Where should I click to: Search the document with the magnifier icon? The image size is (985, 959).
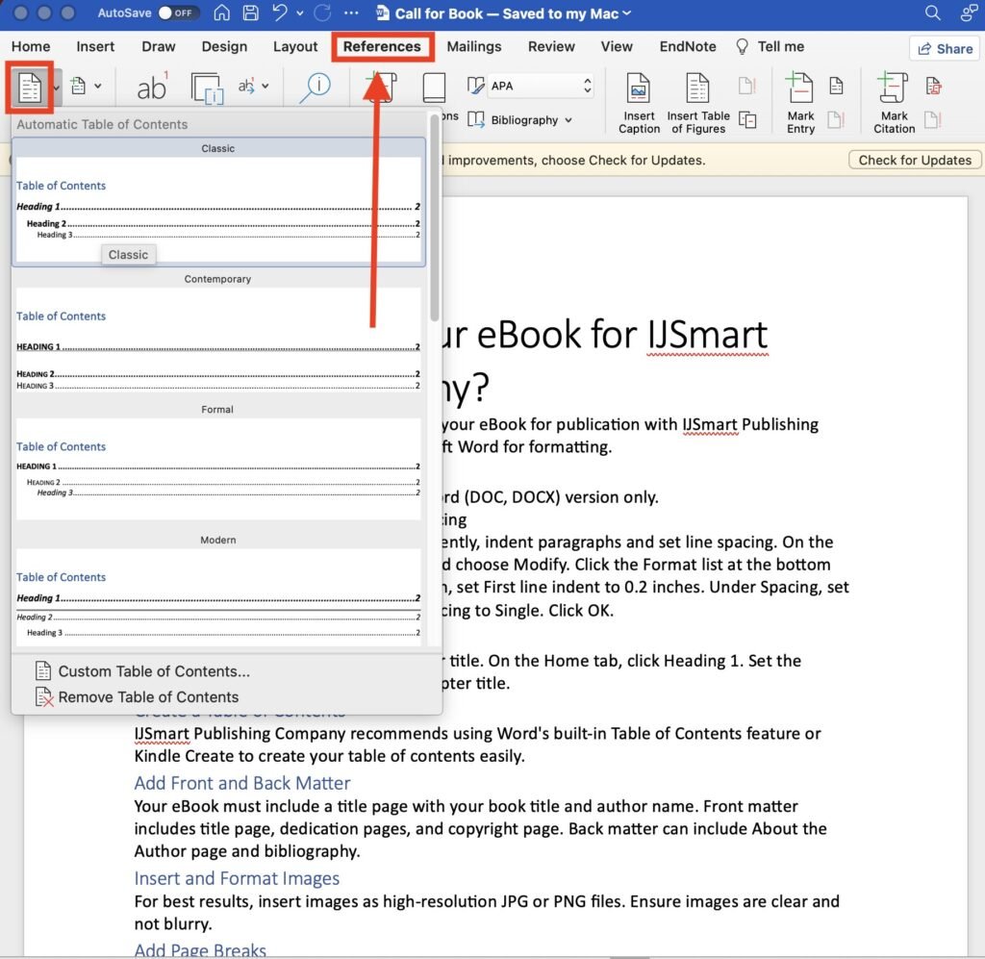pos(932,13)
